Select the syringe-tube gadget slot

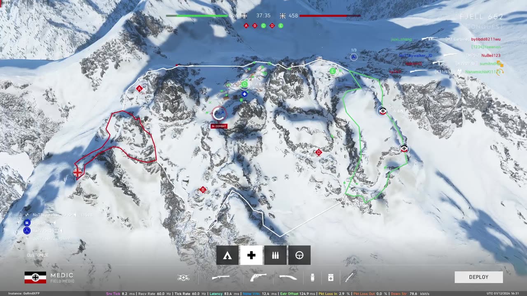[312, 278]
